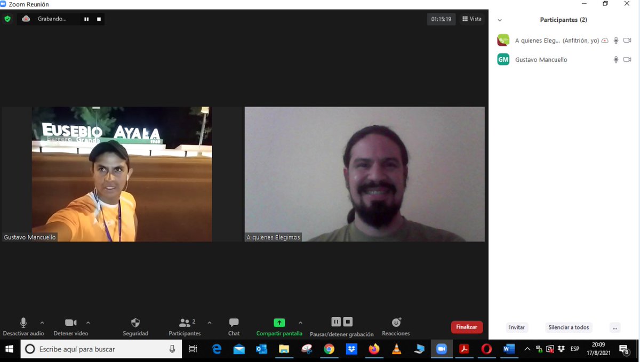
Task: Click the Zoom icon in the taskbar
Action: [x=441, y=349]
